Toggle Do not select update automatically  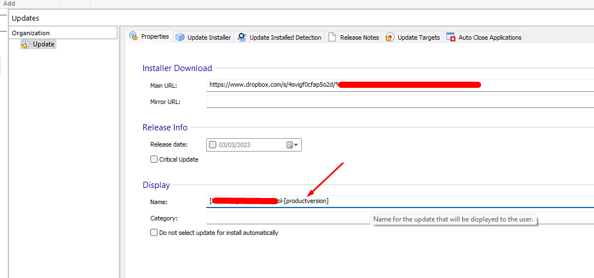click(x=154, y=233)
